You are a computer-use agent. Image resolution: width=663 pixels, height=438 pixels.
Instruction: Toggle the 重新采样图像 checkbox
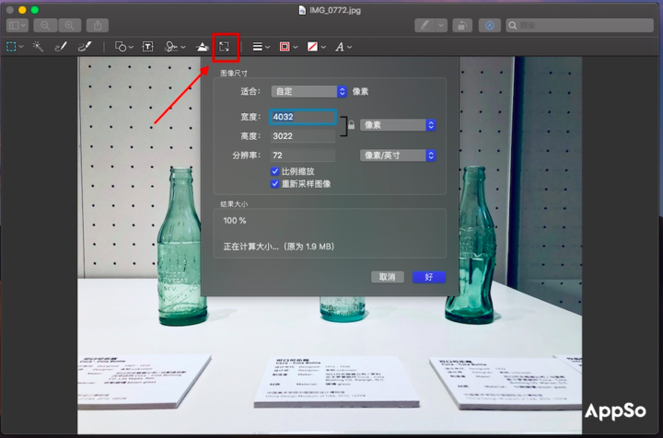pos(274,183)
